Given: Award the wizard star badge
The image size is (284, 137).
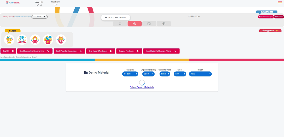Looking at the screenshot, I should (35, 40).
